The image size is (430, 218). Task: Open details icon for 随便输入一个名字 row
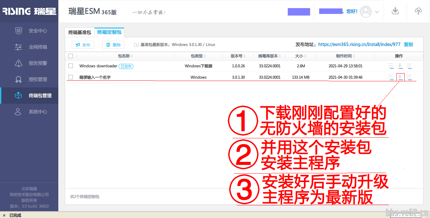391,77
